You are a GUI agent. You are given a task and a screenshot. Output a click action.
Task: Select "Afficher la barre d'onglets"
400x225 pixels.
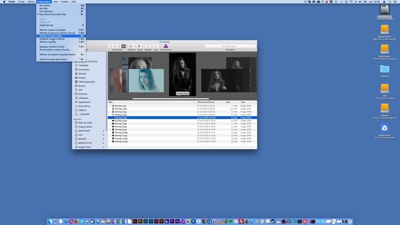[61, 30]
